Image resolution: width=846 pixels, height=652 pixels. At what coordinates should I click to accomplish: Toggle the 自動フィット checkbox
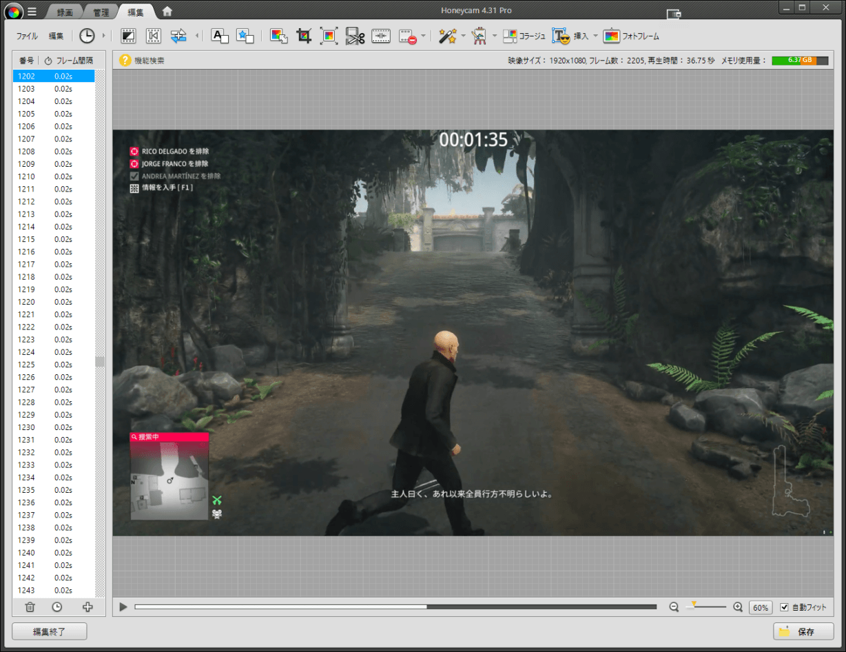tap(784, 607)
